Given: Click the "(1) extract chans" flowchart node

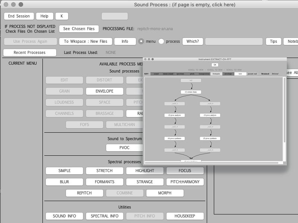Looking at the screenshot, I should 191,92.
